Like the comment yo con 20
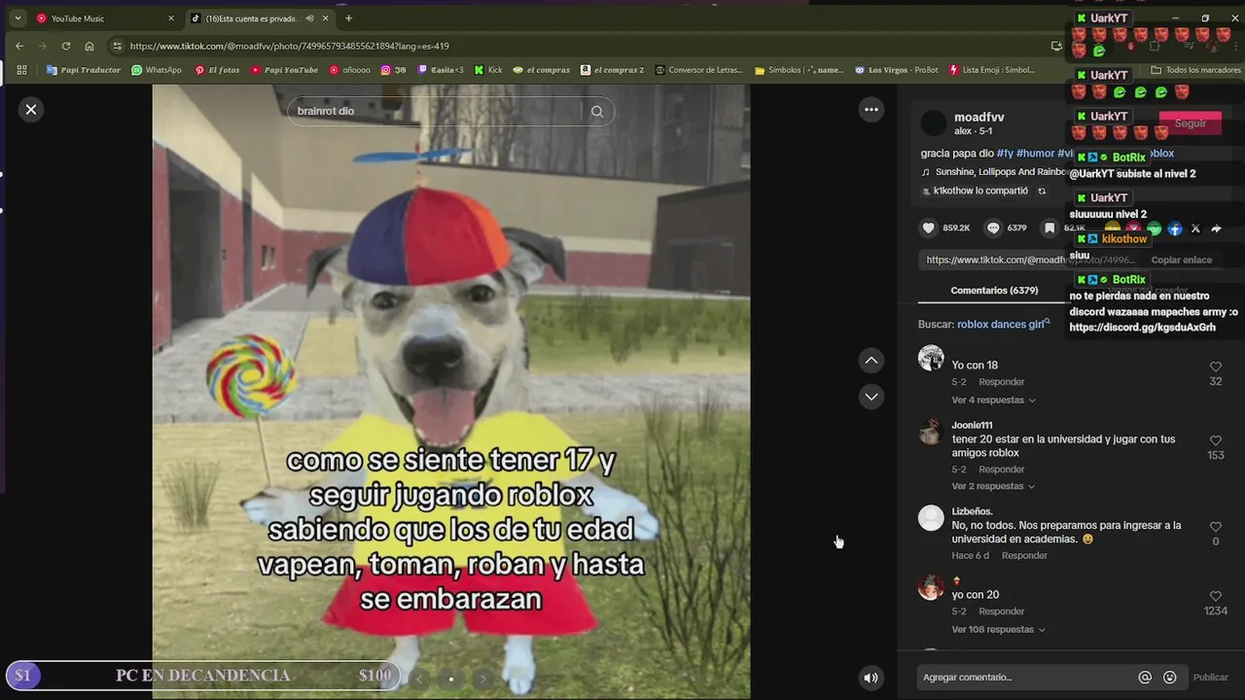Image resolution: width=1245 pixels, height=700 pixels. pos(1216,596)
